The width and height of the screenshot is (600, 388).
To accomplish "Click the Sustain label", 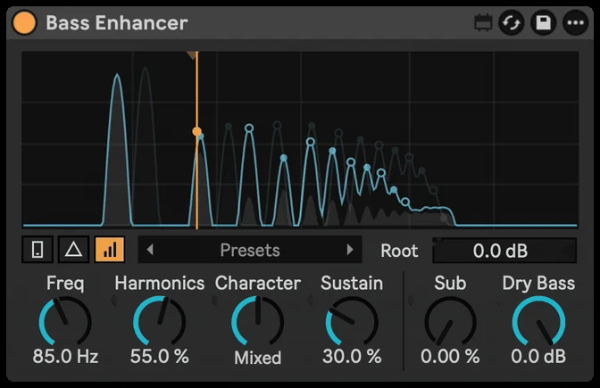I will [x=352, y=284].
